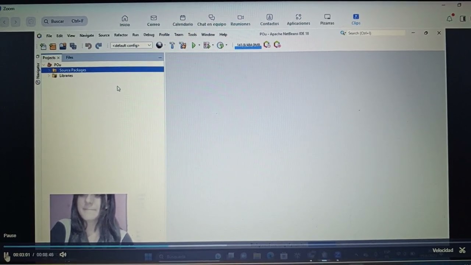Image resolution: width=471 pixels, height=265 pixels.
Task: Toggle the Zoom side panel icon
Action: [463, 19]
